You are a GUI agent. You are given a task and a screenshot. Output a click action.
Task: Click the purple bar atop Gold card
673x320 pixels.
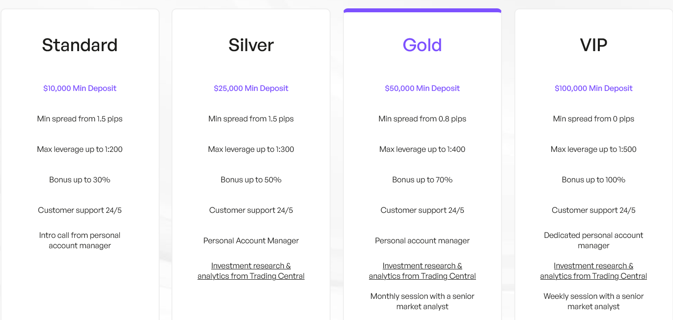pyautogui.click(x=422, y=10)
